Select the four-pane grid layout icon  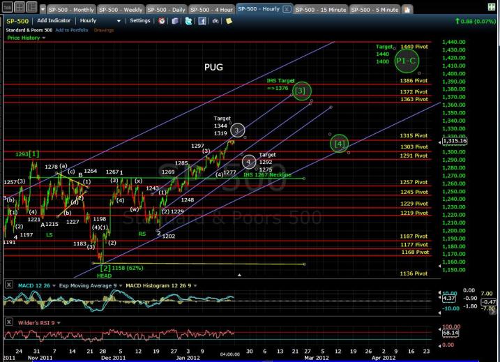pos(20,7)
